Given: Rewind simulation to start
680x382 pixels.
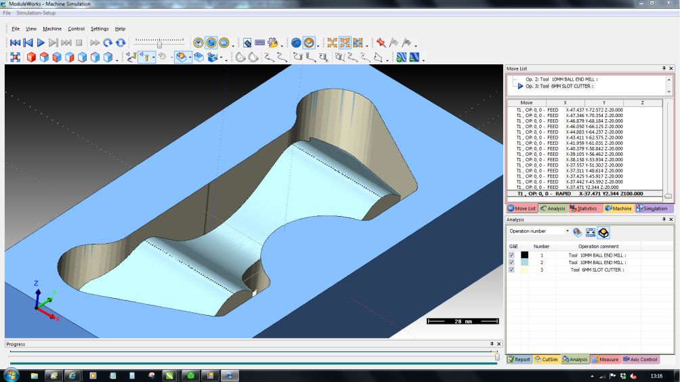Looking at the screenshot, I should point(15,43).
